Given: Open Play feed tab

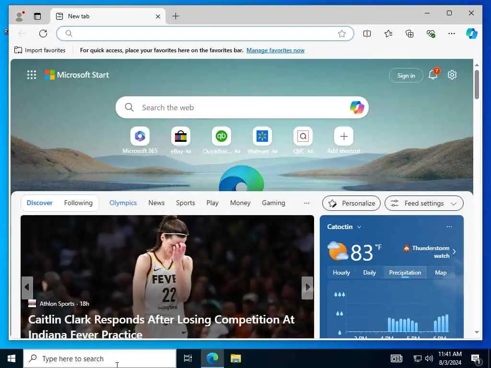Looking at the screenshot, I should click(212, 203).
